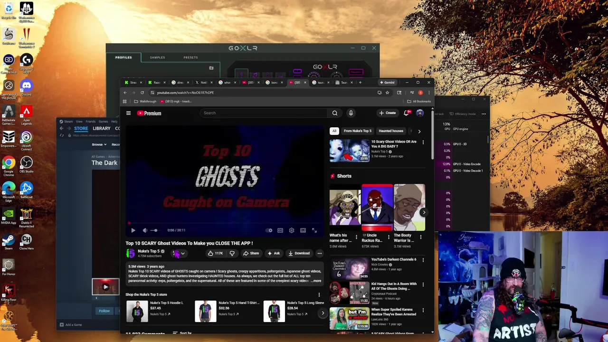Play the ghost video
The height and width of the screenshot is (342, 608).
(x=133, y=230)
